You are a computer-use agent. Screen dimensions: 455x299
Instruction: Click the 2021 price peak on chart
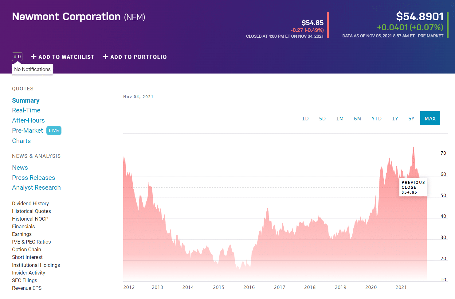(414, 147)
